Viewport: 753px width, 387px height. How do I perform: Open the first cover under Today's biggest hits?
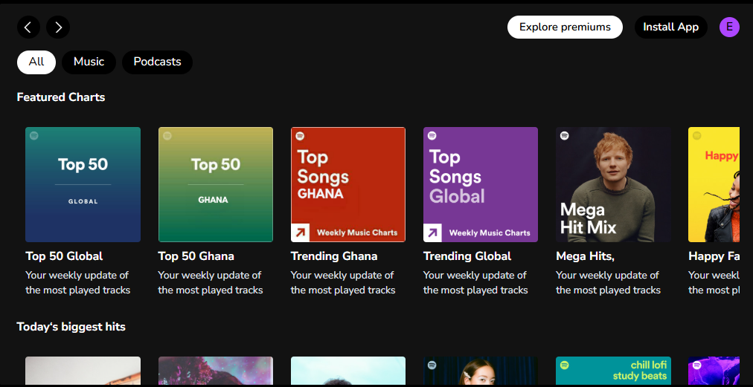coord(83,371)
